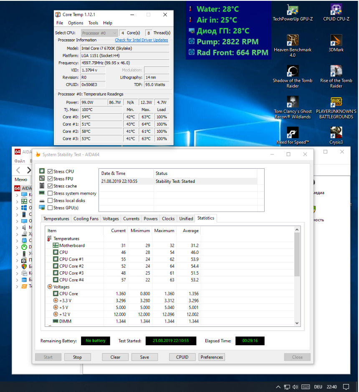Click the Clear button
Image resolution: width=359 pixels, height=392 pixels.
tap(115, 357)
